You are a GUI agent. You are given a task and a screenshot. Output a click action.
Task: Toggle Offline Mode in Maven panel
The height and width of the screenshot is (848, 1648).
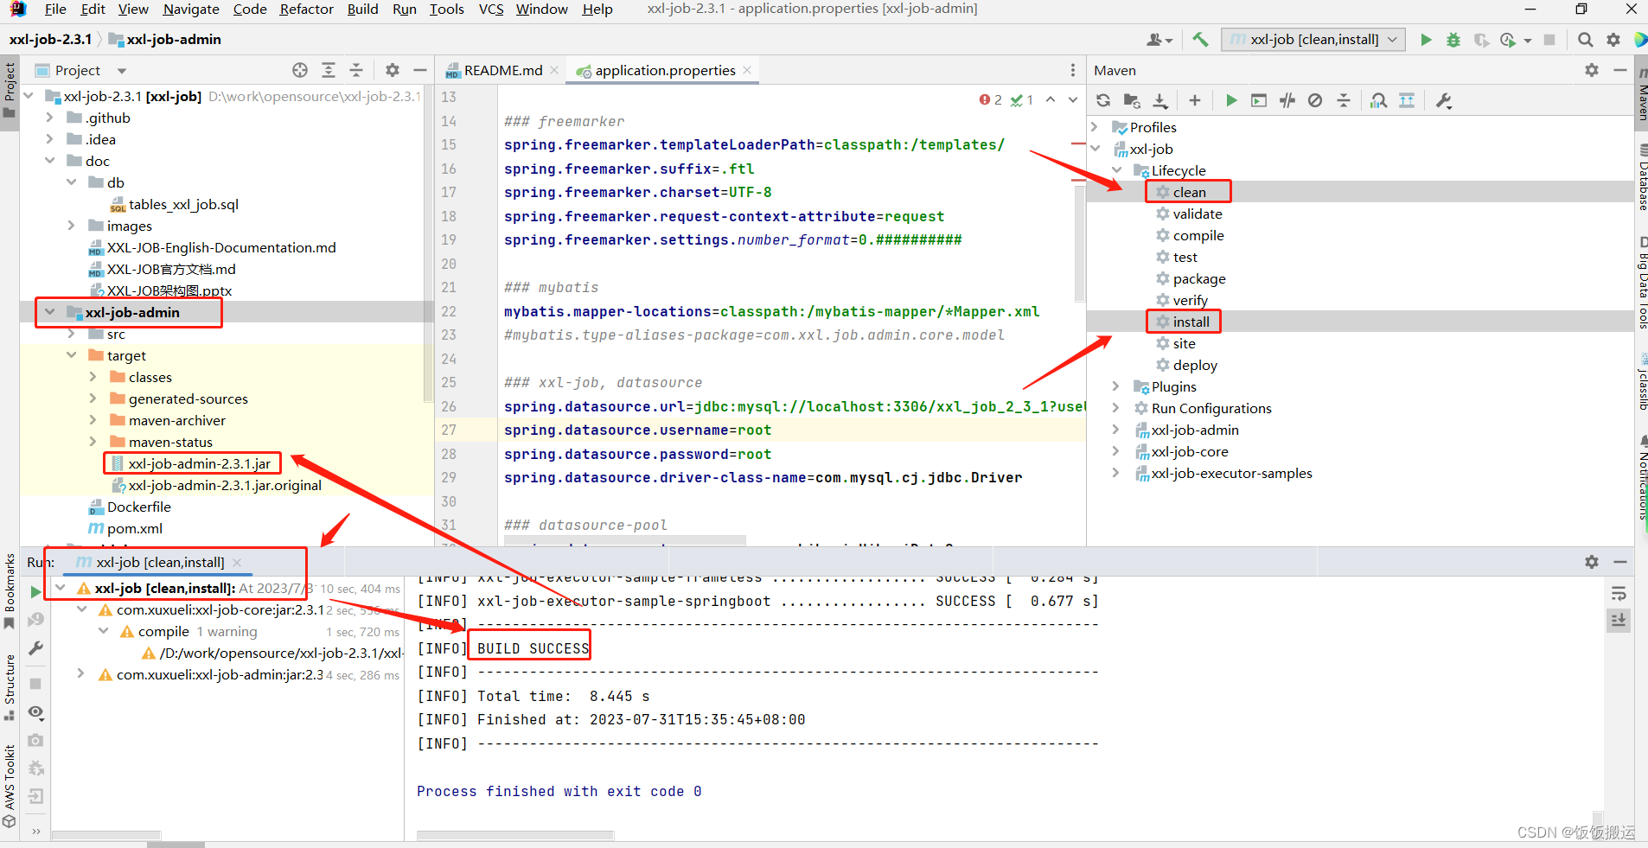pyautogui.click(x=1316, y=100)
